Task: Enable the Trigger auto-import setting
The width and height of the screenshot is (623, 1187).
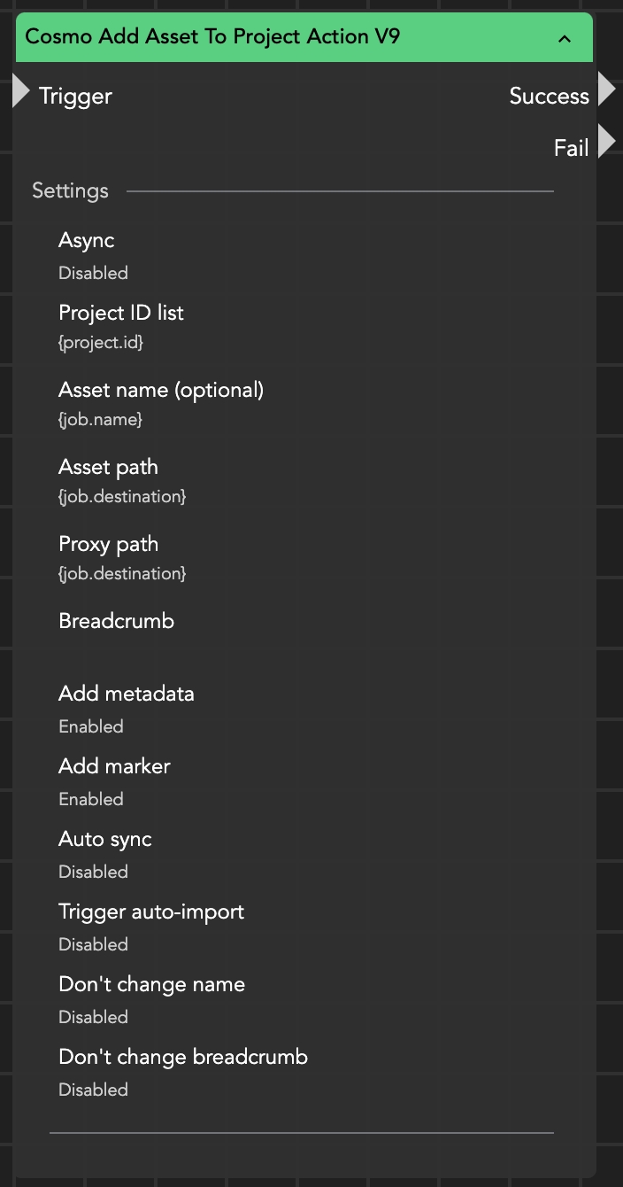Action: (x=93, y=944)
